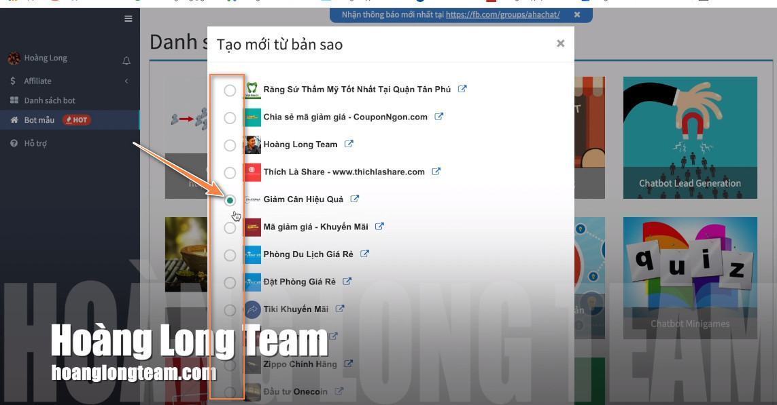Select radio for Chia sẻ mã giảm giá

[230, 117]
